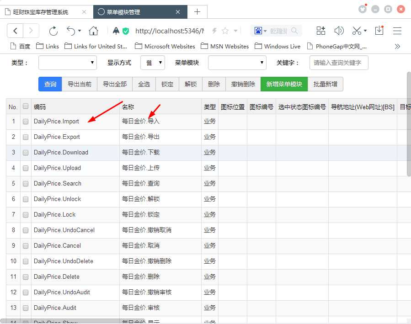The height and width of the screenshot is (324, 411).
Task: Switch to 旺财珠宝库存管理系统 tab
Action: [x=46, y=12]
